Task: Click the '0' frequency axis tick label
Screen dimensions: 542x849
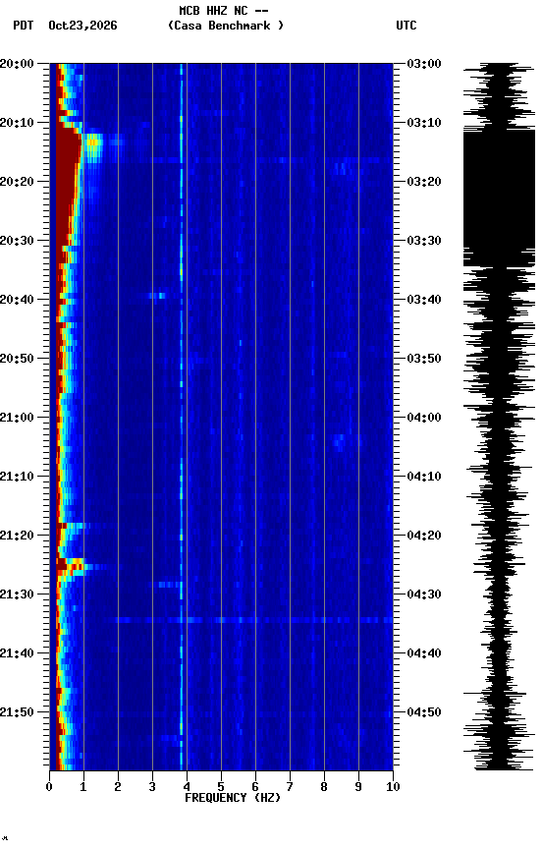Action: click(x=49, y=787)
